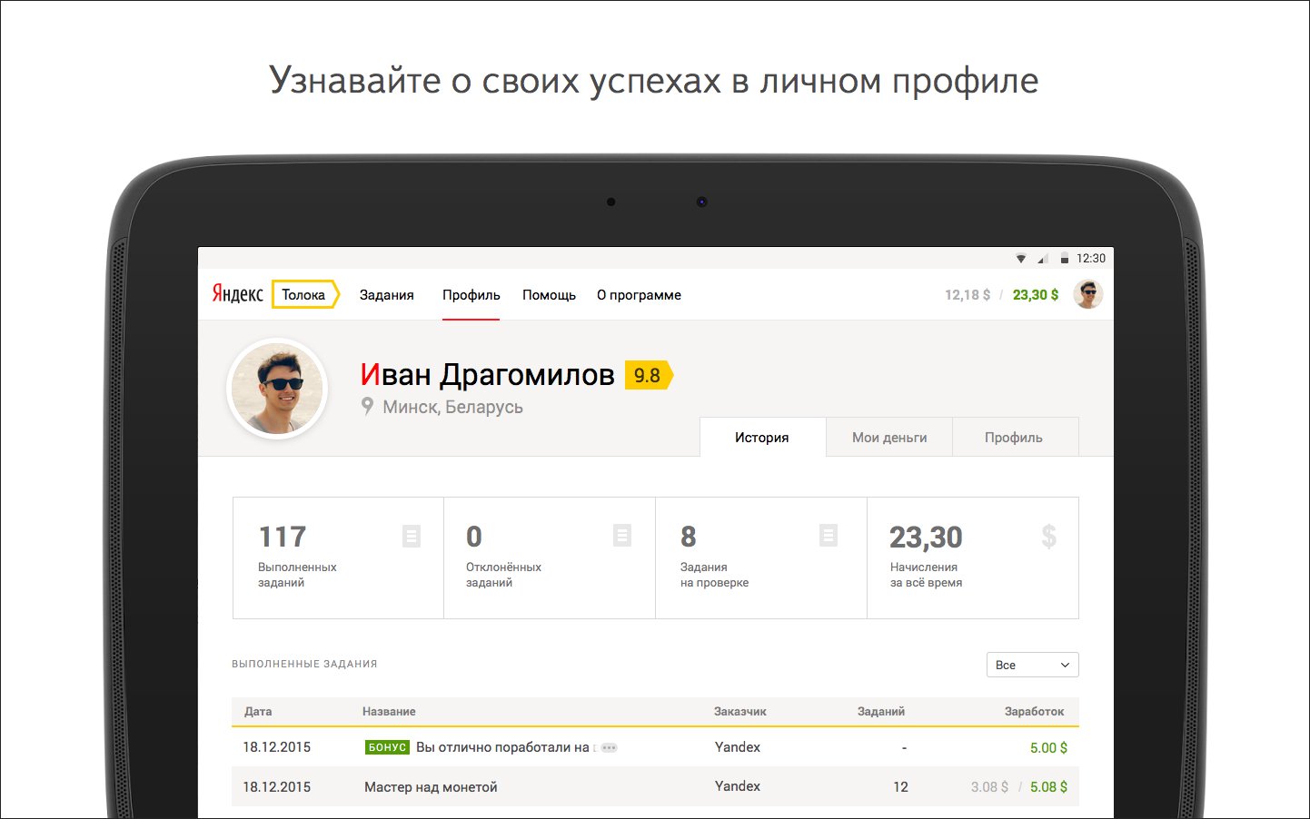Screen dimensions: 1310x819
Task: Open the Толока home badge
Action: tap(303, 294)
